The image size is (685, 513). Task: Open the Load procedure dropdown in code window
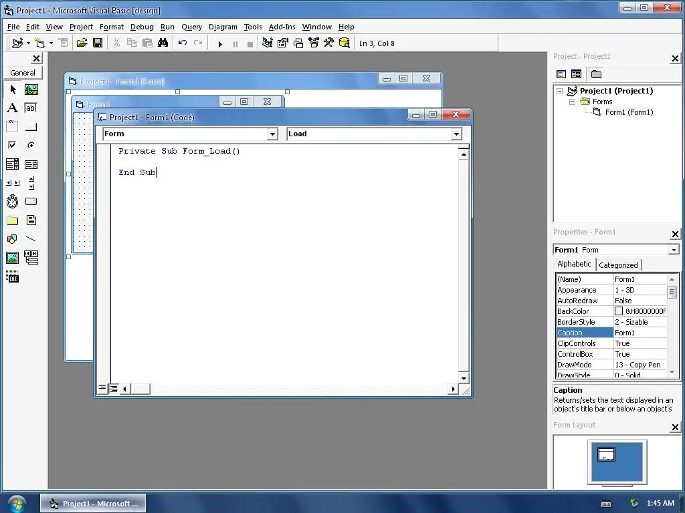(456, 134)
